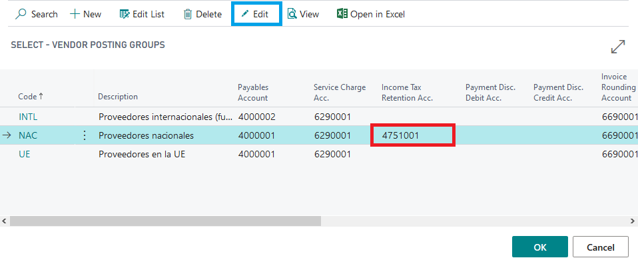Click Payables Account 4000002 for INTL
This screenshot has width=638, height=266.
pyautogui.click(x=257, y=117)
